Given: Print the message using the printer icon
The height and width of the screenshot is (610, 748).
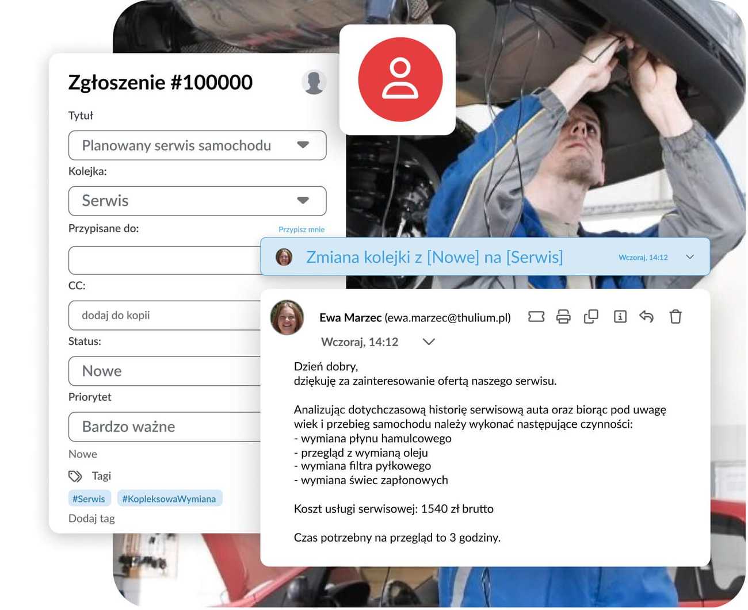Looking at the screenshot, I should [x=563, y=317].
